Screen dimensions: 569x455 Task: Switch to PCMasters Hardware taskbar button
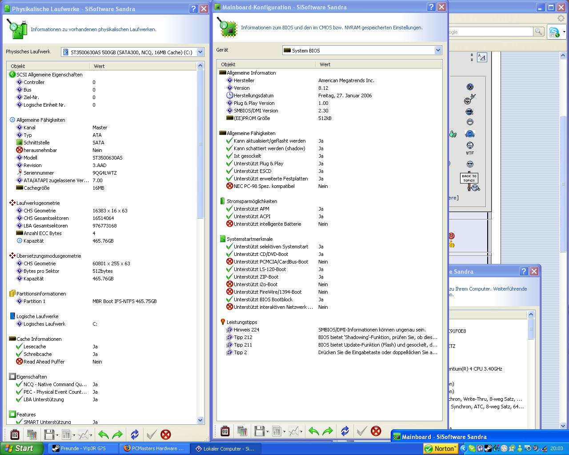[155, 448]
